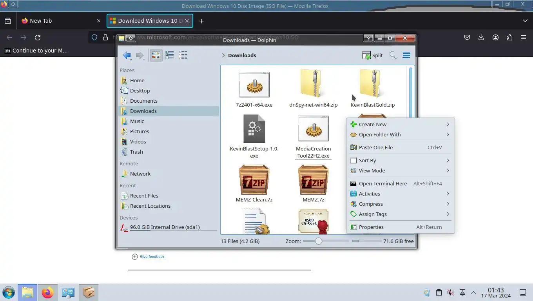This screenshot has height=301, width=533.
Task: Expand the Downloads breadcrumb chevron
Action: pyautogui.click(x=223, y=55)
